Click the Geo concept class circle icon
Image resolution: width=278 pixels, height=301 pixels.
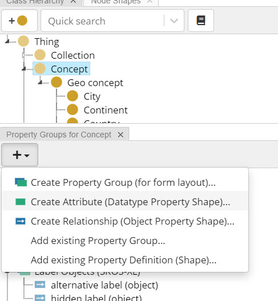point(57,82)
